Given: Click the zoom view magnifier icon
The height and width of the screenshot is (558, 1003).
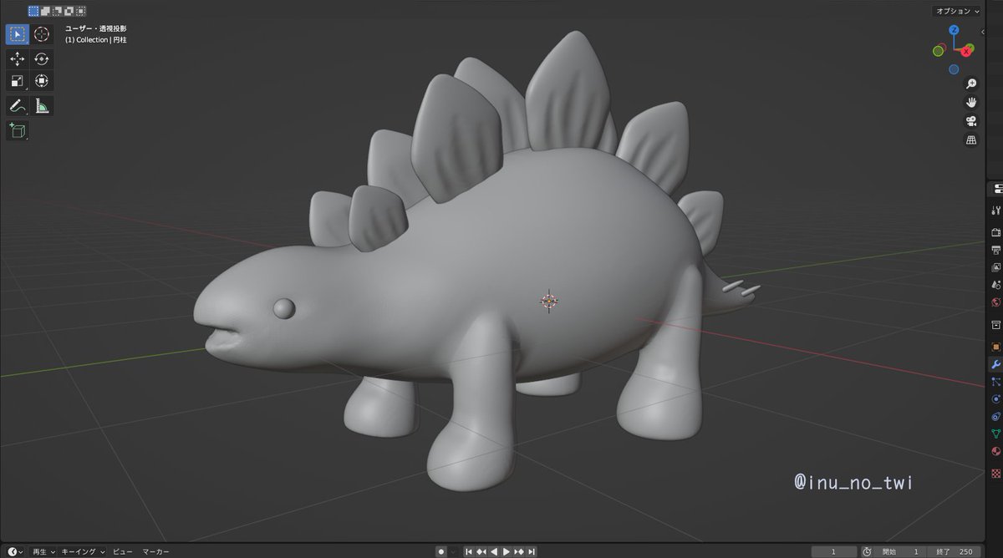Looking at the screenshot, I should click(971, 84).
